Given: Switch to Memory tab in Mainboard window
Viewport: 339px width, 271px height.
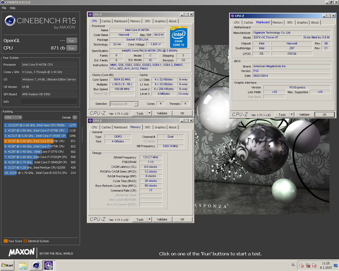Looking at the screenshot, I should click(x=278, y=22).
